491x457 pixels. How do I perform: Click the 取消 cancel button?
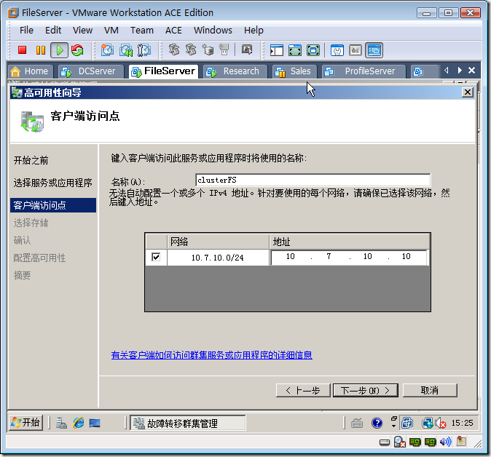(x=430, y=390)
